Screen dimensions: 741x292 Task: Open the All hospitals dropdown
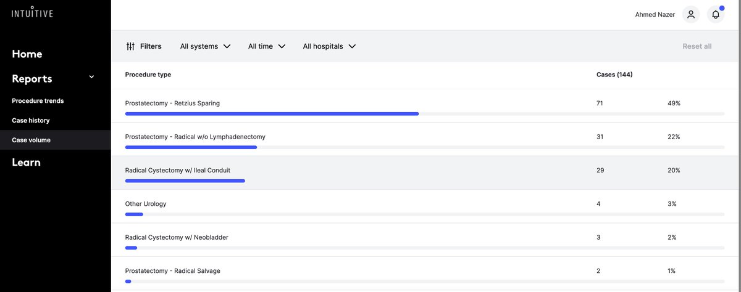coord(330,46)
